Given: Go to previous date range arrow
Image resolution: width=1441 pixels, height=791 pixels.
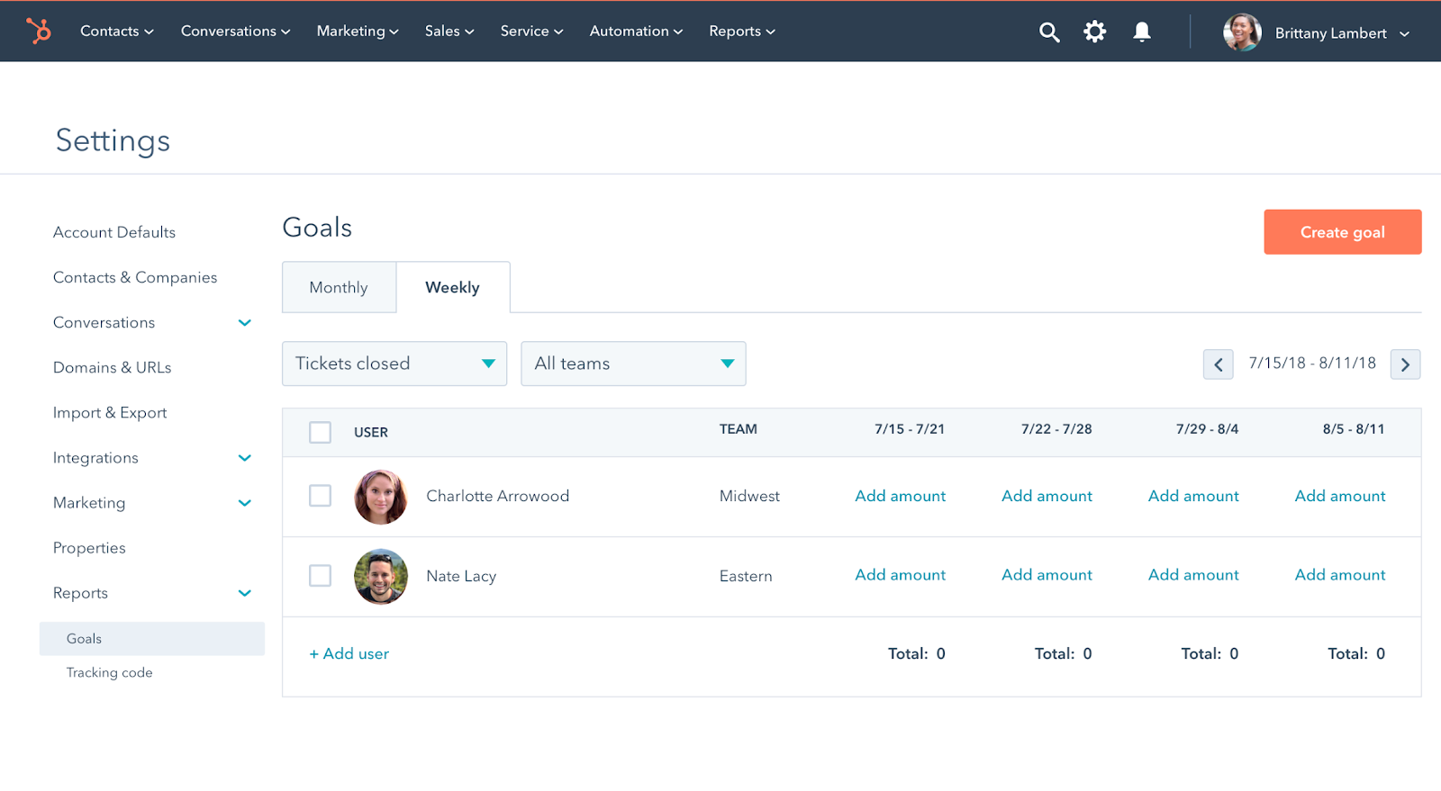Looking at the screenshot, I should point(1219,364).
